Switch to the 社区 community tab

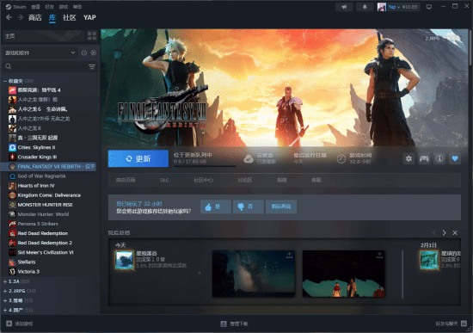tap(69, 17)
